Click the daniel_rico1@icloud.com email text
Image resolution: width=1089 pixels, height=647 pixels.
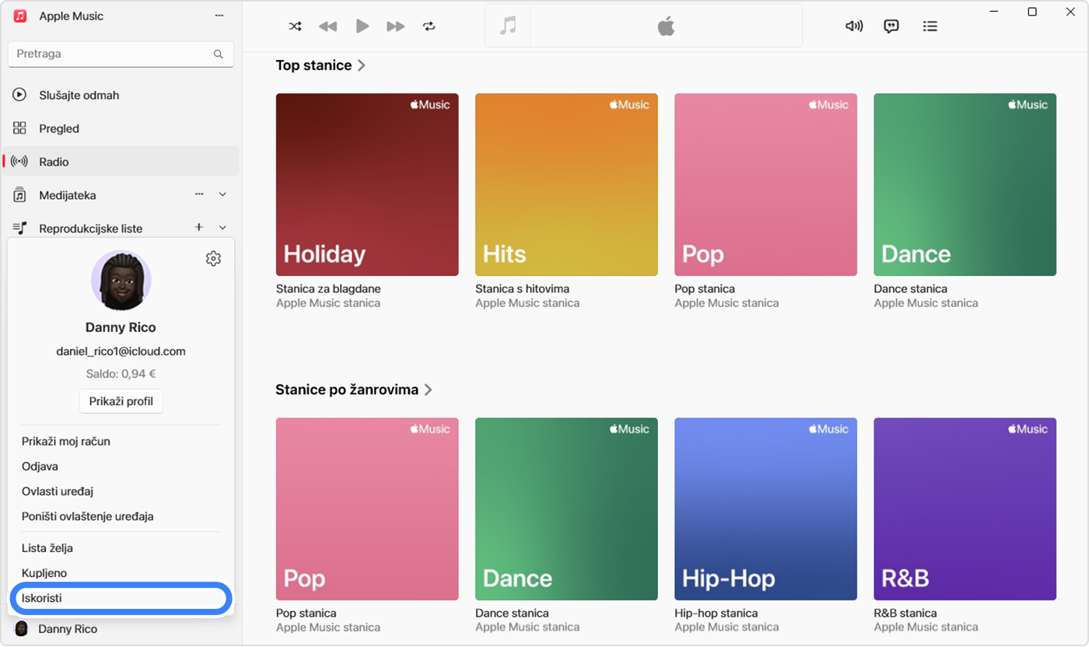pyautogui.click(x=121, y=351)
